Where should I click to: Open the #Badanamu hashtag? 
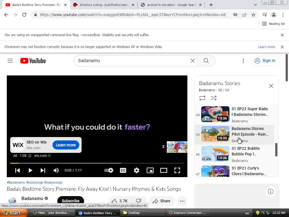coord(16,183)
